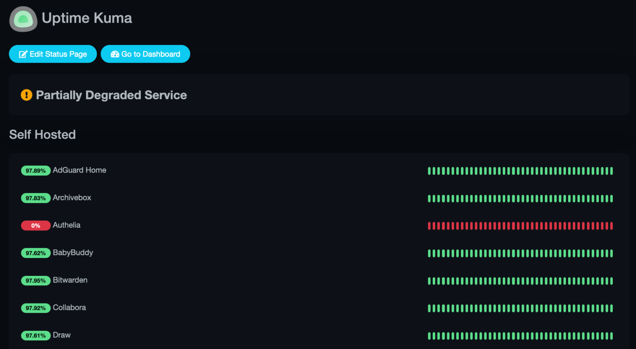The image size is (636, 349).
Task: Click the latest heartbeat bar for AdGuard Home
Action: 611,171
